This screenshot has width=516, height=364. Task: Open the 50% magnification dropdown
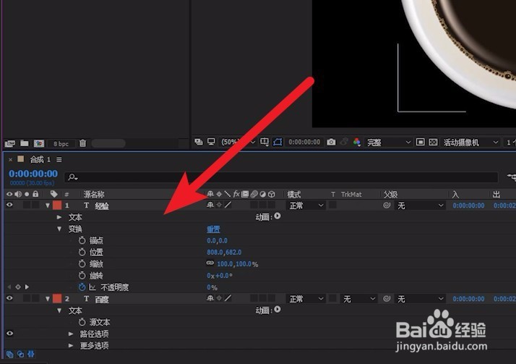tap(238, 142)
